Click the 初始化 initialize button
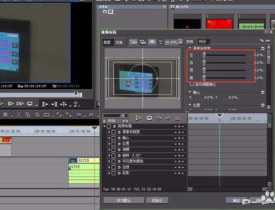The width and height of the screenshot is (275, 210). pos(157,200)
